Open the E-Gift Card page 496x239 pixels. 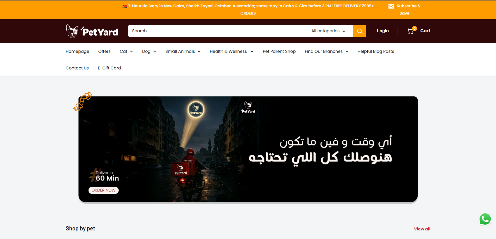tap(109, 68)
